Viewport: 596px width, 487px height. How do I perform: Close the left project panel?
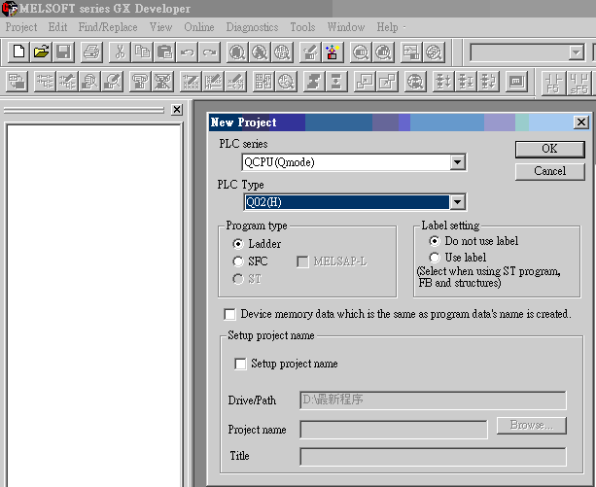coord(177,110)
